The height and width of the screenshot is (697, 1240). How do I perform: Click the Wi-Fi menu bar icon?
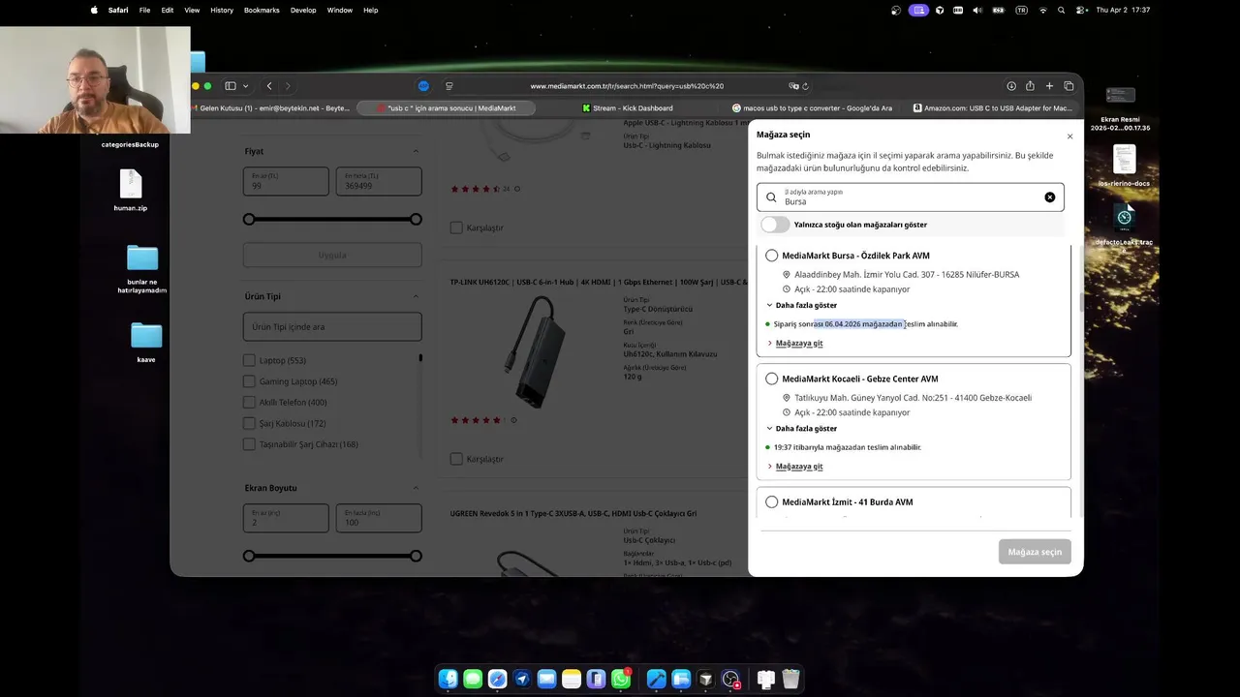click(x=1043, y=10)
